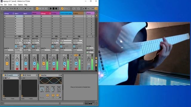Fold the 5 Group track with its circle icon
This screenshot has width=191, height=107.
[50, 14]
